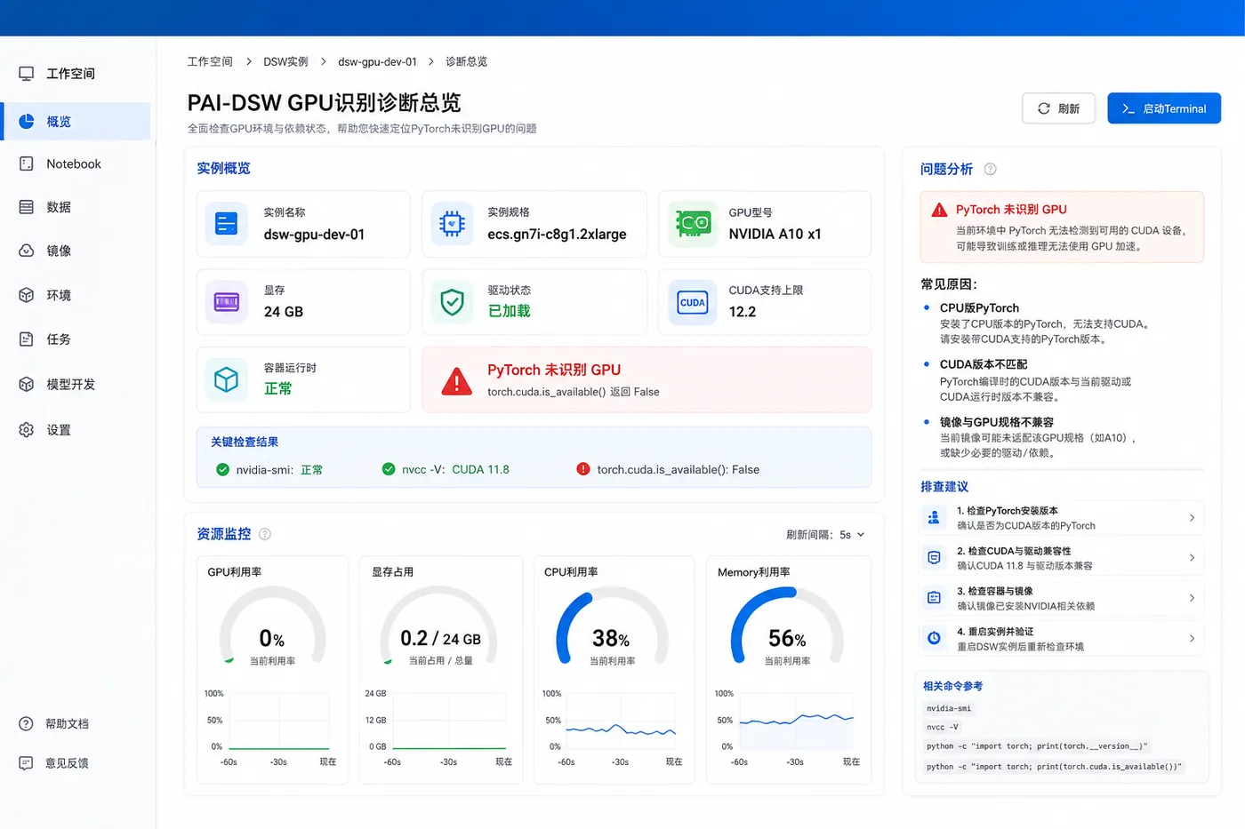Click the torch.cuda.is_available() python command reference
This screenshot has width=1245, height=829.
pos(1054,766)
